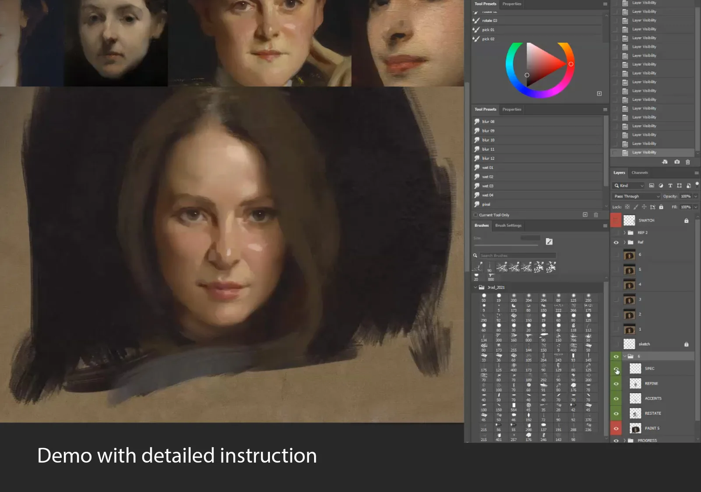Screen dimensions: 701x492
Task: Expand the PROGRESS layer group
Action: click(624, 441)
